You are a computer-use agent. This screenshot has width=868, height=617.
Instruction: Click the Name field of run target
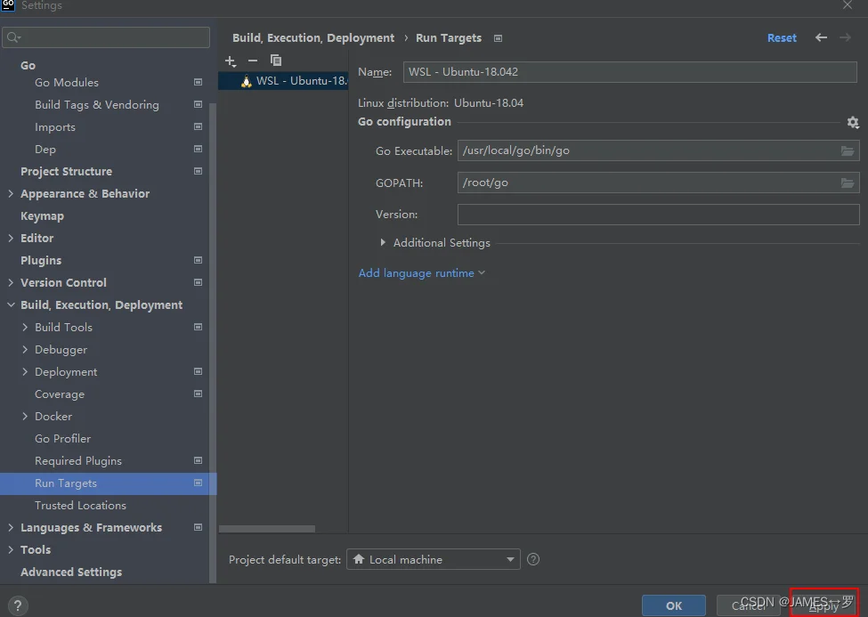[630, 72]
